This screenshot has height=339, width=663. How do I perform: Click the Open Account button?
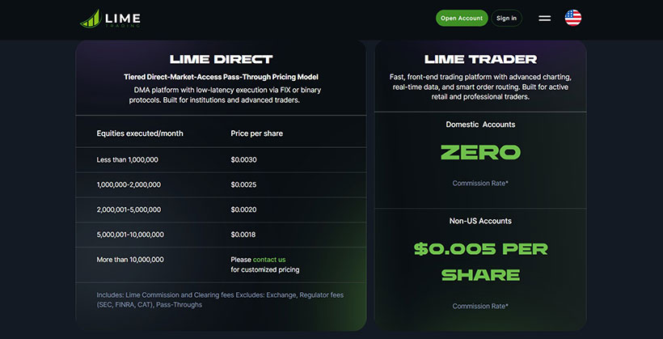(x=462, y=18)
